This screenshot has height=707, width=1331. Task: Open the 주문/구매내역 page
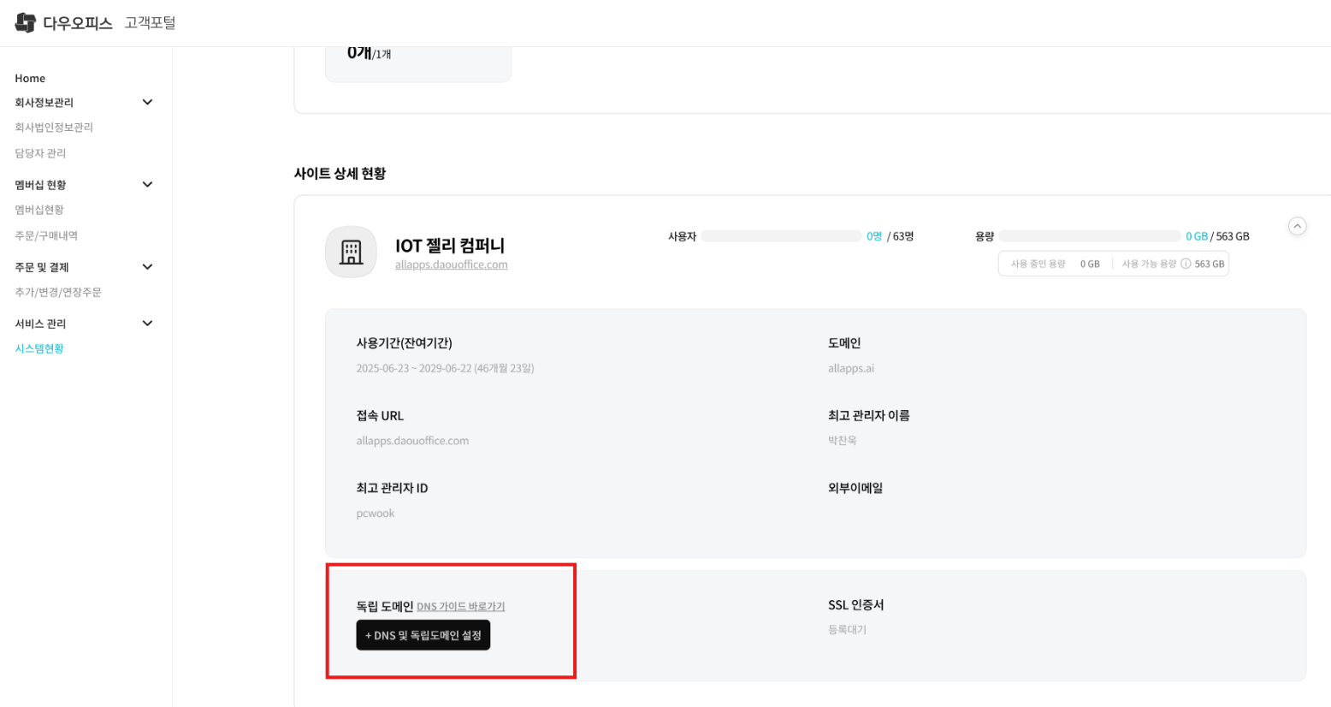[x=46, y=235]
